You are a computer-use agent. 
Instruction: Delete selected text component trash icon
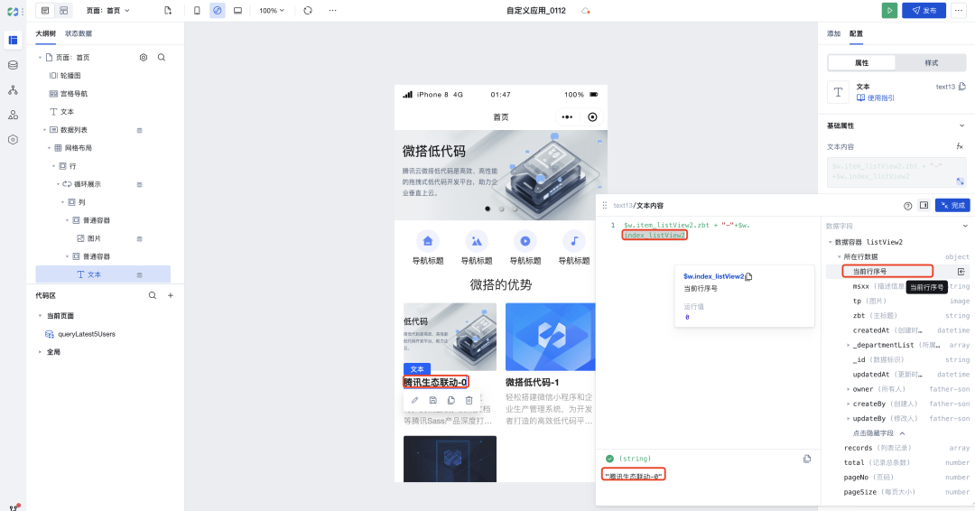(x=469, y=400)
